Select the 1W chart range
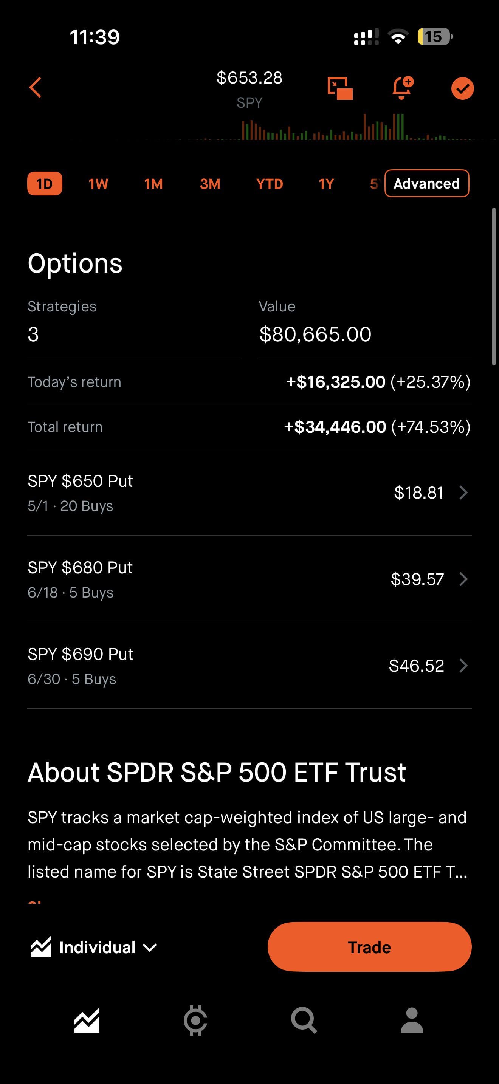499x1084 pixels. [x=98, y=184]
